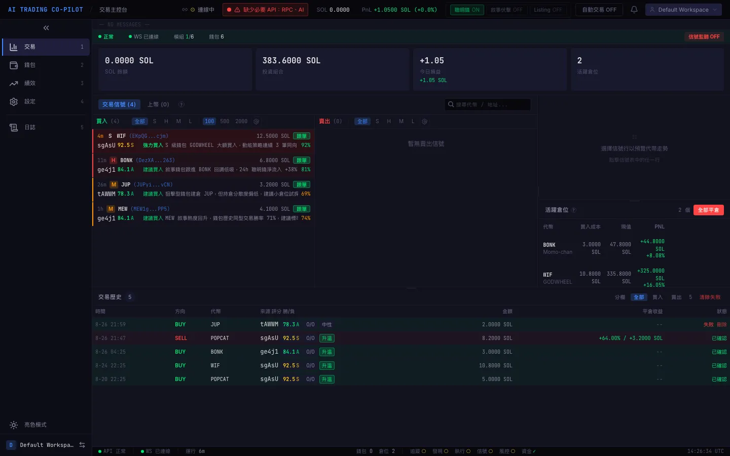The width and height of the screenshot is (730, 456).
Task: Switch to 上幣 (0) tab
Action: click(x=158, y=104)
